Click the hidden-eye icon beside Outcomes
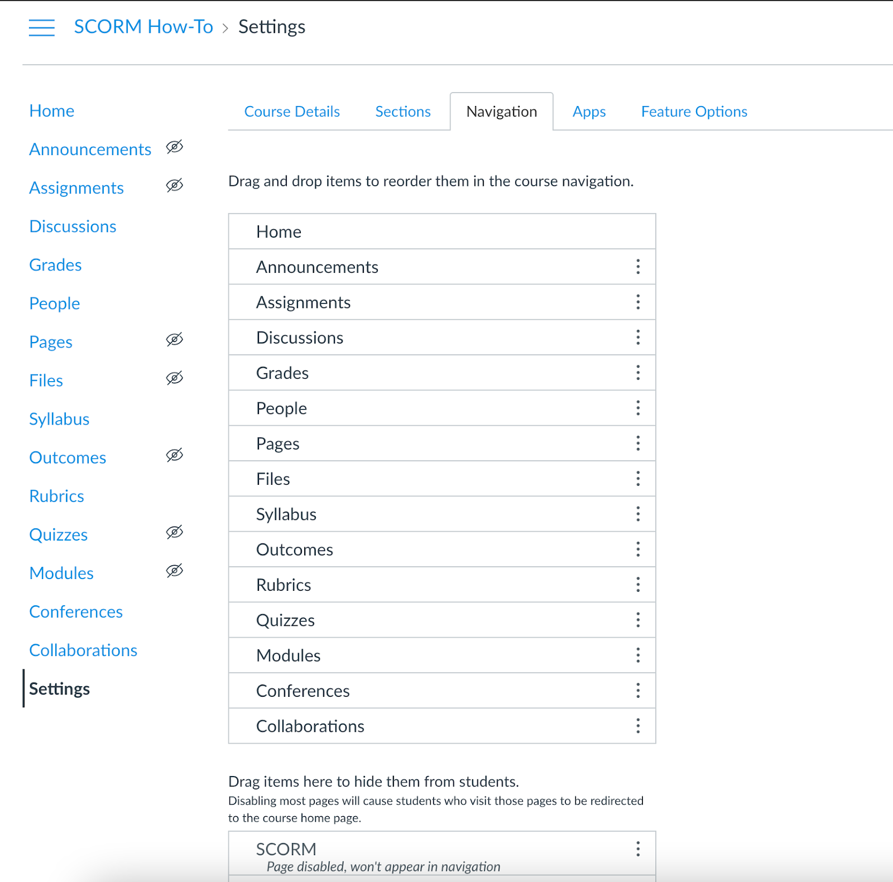The image size is (893, 882). pos(175,455)
